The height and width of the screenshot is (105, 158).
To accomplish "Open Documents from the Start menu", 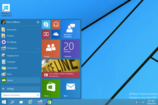I will 21,30.
